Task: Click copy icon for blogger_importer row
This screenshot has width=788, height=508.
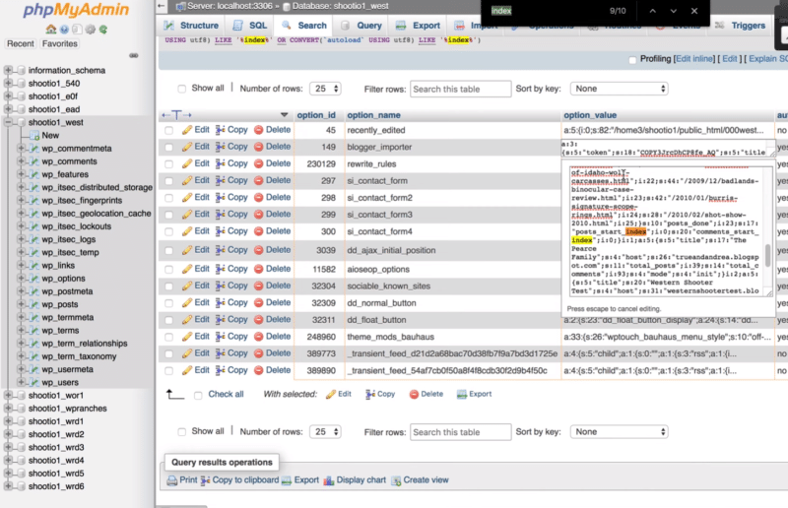Action: click(x=220, y=147)
